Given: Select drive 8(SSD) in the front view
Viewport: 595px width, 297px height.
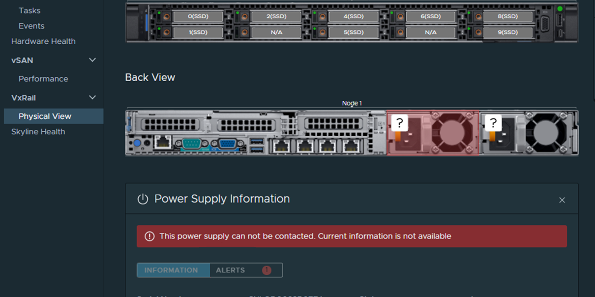Looking at the screenshot, I should coord(508,16).
